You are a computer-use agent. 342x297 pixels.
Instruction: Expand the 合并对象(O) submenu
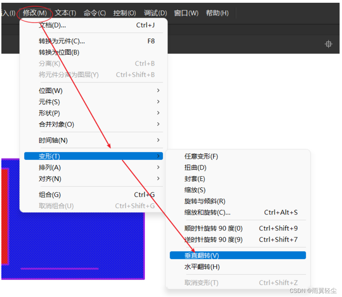coord(93,124)
